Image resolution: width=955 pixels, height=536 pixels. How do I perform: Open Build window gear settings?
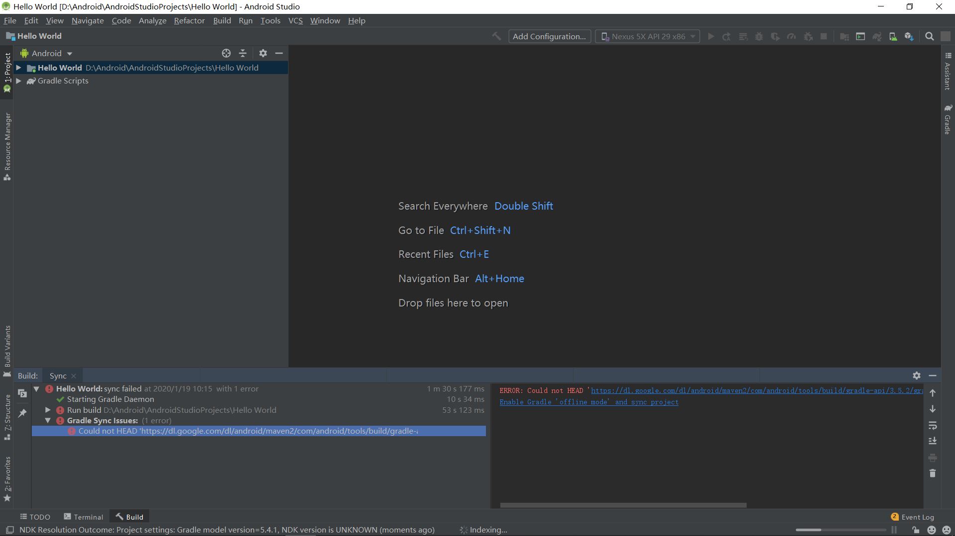(917, 376)
